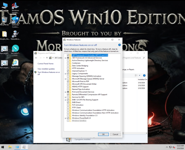Click the search magnifier in Programs and Features
This screenshot has width=185, height=150.
coord(144,58)
